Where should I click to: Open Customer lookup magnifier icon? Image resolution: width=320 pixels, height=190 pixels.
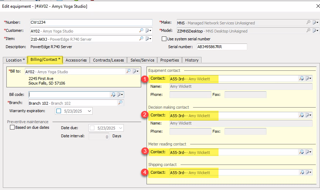(x=141, y=30)
